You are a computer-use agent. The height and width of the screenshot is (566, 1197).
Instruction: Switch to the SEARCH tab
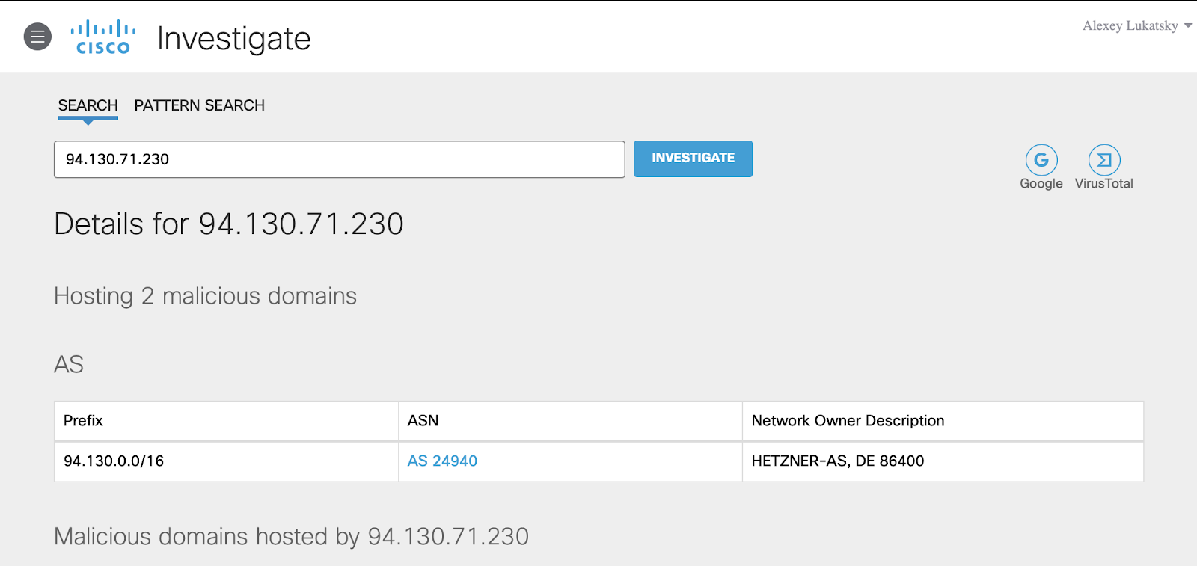(88, 105)
